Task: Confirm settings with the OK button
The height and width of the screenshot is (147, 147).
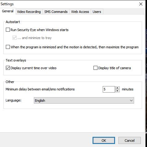Action: tap(104, 141)
